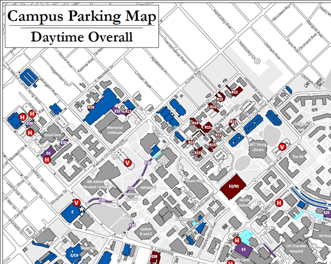
Task: Click the Transylvania Park street label
Action: tap(175, 50)
